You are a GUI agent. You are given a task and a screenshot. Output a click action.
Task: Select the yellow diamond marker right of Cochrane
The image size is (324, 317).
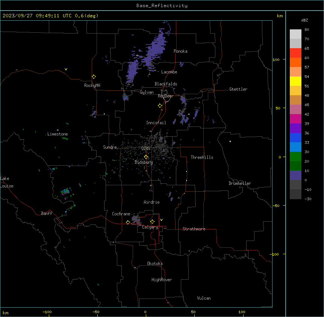128,222
